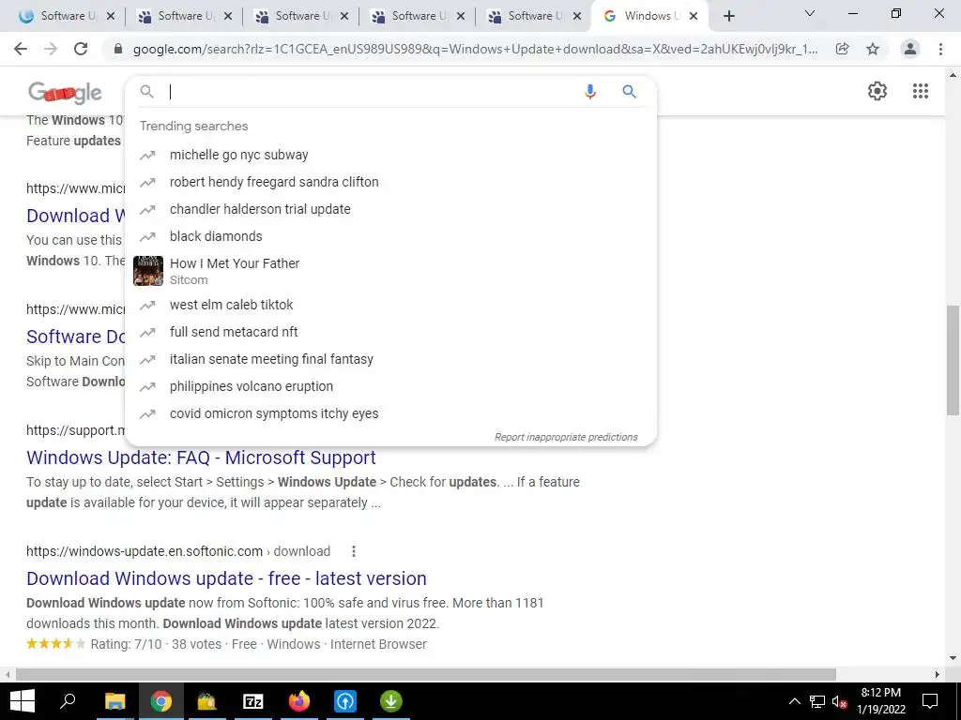Click the browser back arrow

(x=21, y=49)
